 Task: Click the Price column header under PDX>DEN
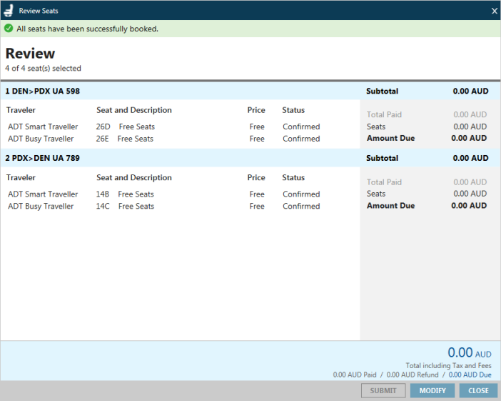point(256,178)
